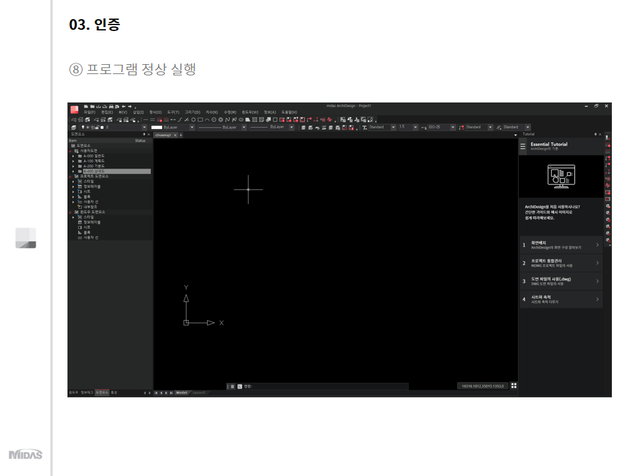This screenshot has width=635, height=476.
Task: Select the 내부참조 tree item
Action: (91, 207)
